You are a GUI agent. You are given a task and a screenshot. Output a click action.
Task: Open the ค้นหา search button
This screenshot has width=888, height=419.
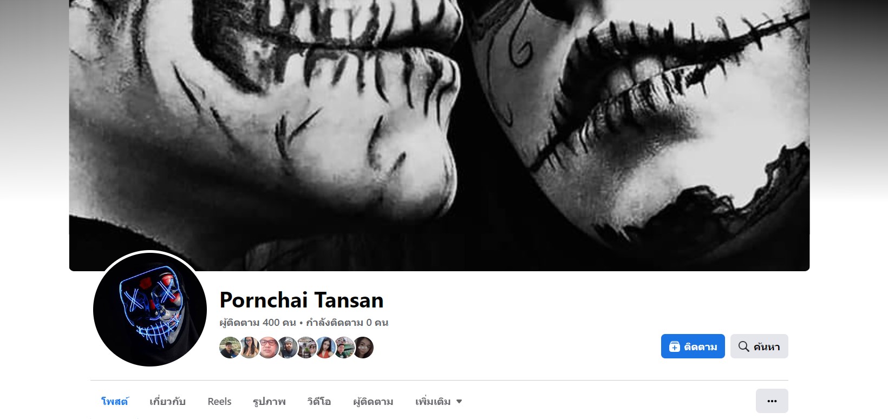pyautogui.click(x=759, y=346)
